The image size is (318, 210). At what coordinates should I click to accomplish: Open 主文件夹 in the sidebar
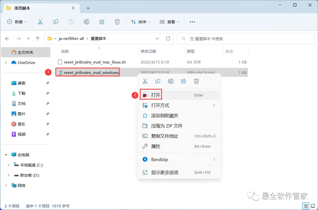tap(26, 52)
